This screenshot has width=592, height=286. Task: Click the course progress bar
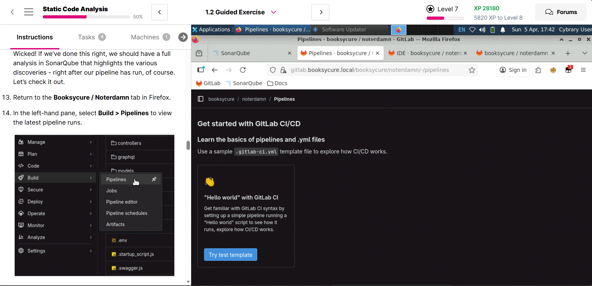[86, 17]
